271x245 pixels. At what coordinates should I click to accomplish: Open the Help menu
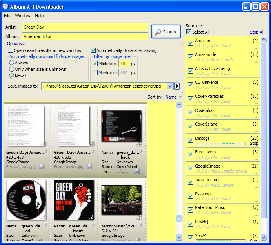[39, 16]
